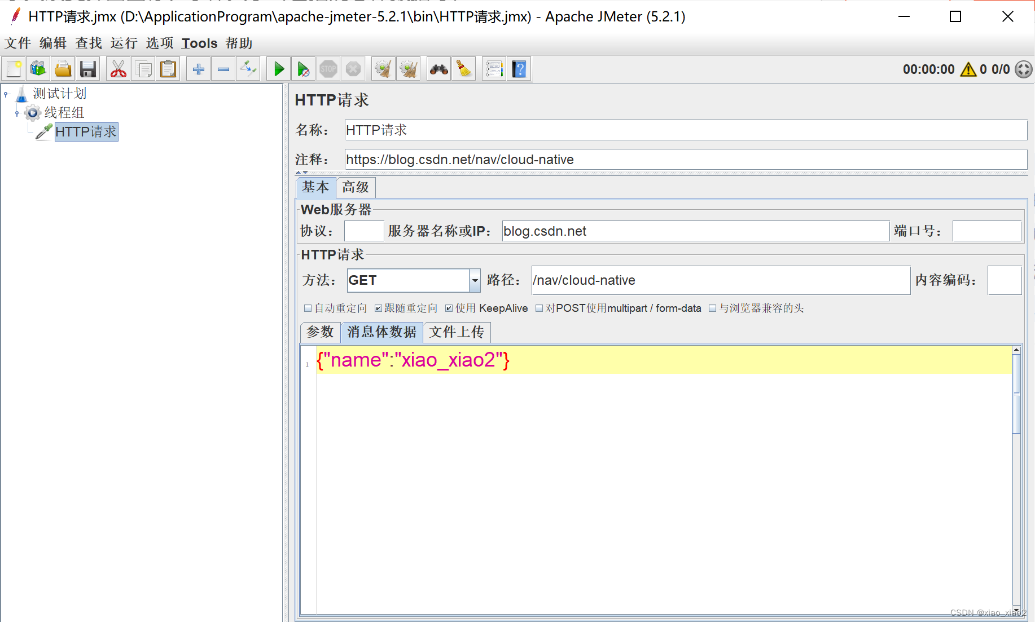This screenshot has width=1035, height=622.
Task: Click the body editor vertical scrollbar thumb
Action: [1016, 394]
